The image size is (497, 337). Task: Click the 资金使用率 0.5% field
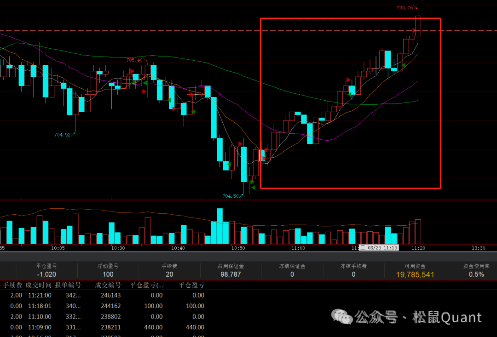476,274
